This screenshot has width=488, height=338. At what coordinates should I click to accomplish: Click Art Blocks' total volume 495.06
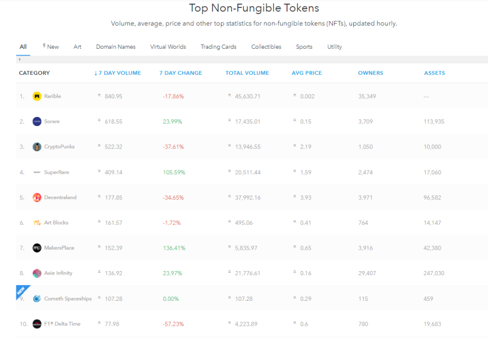tap(243, 223)
